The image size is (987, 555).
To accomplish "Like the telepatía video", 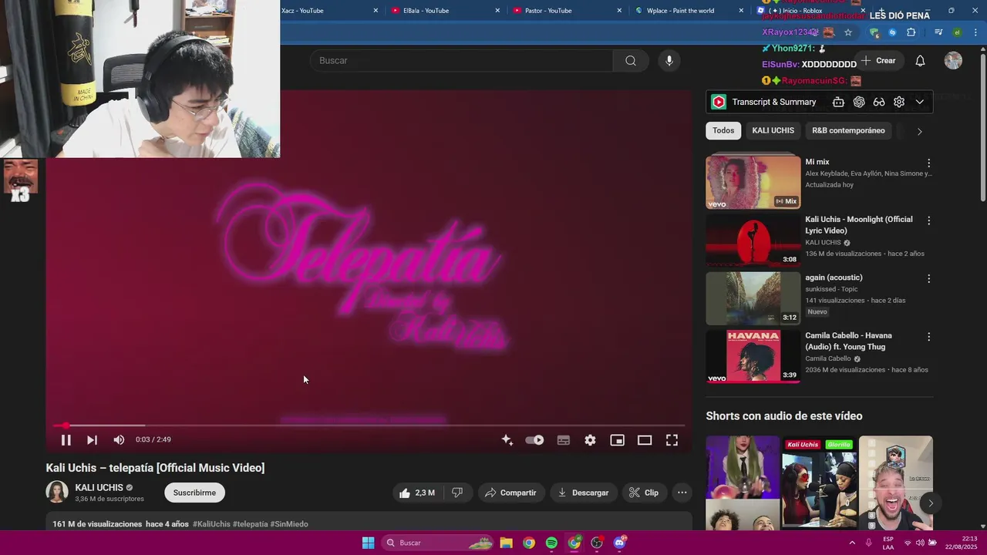I will click(417, 493).
